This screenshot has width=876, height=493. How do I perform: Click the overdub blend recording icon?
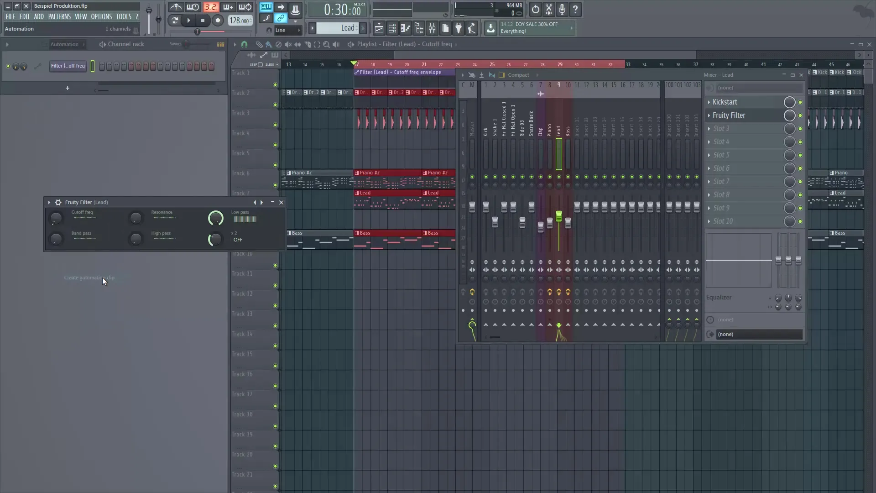click(228, 7)
